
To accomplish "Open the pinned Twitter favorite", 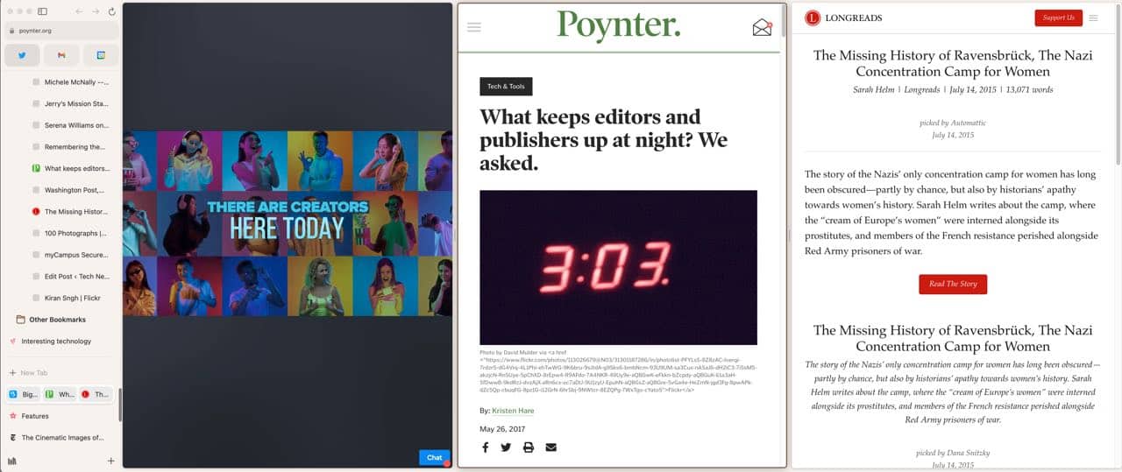I will pyautogui.click(x=22, y=55).
